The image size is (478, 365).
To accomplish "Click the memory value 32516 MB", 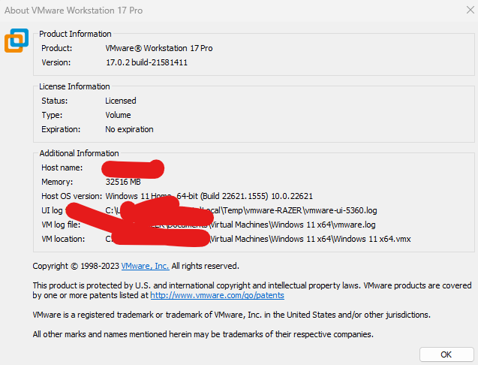I will 123,182.
